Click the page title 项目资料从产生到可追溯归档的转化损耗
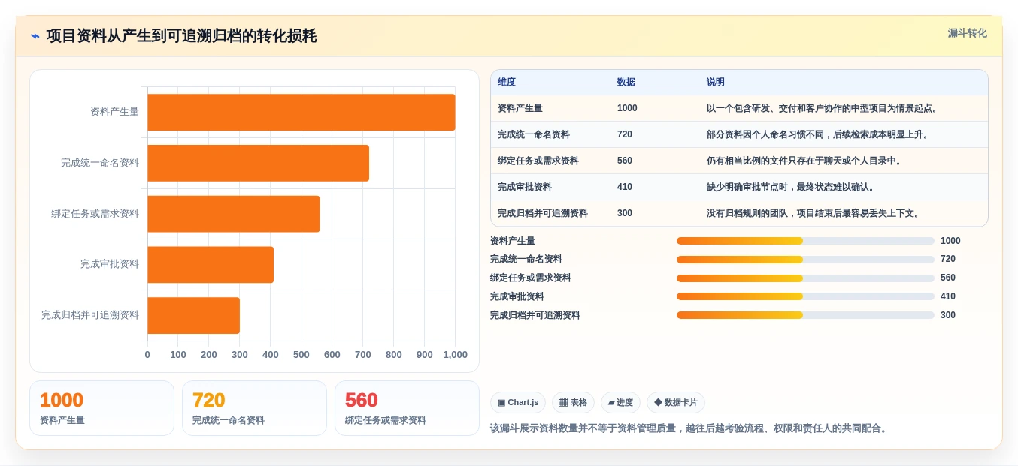This screenshot has height=466, width=1018. [181, 36]
